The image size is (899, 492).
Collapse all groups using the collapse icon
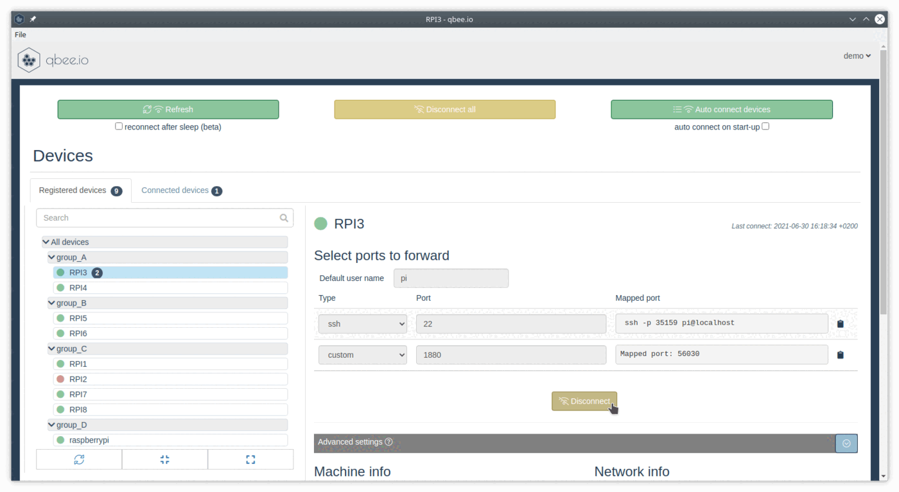click(164, 459)
